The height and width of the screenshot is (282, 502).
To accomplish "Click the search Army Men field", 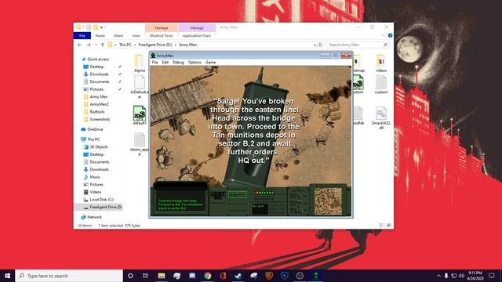I will (358, 45).
